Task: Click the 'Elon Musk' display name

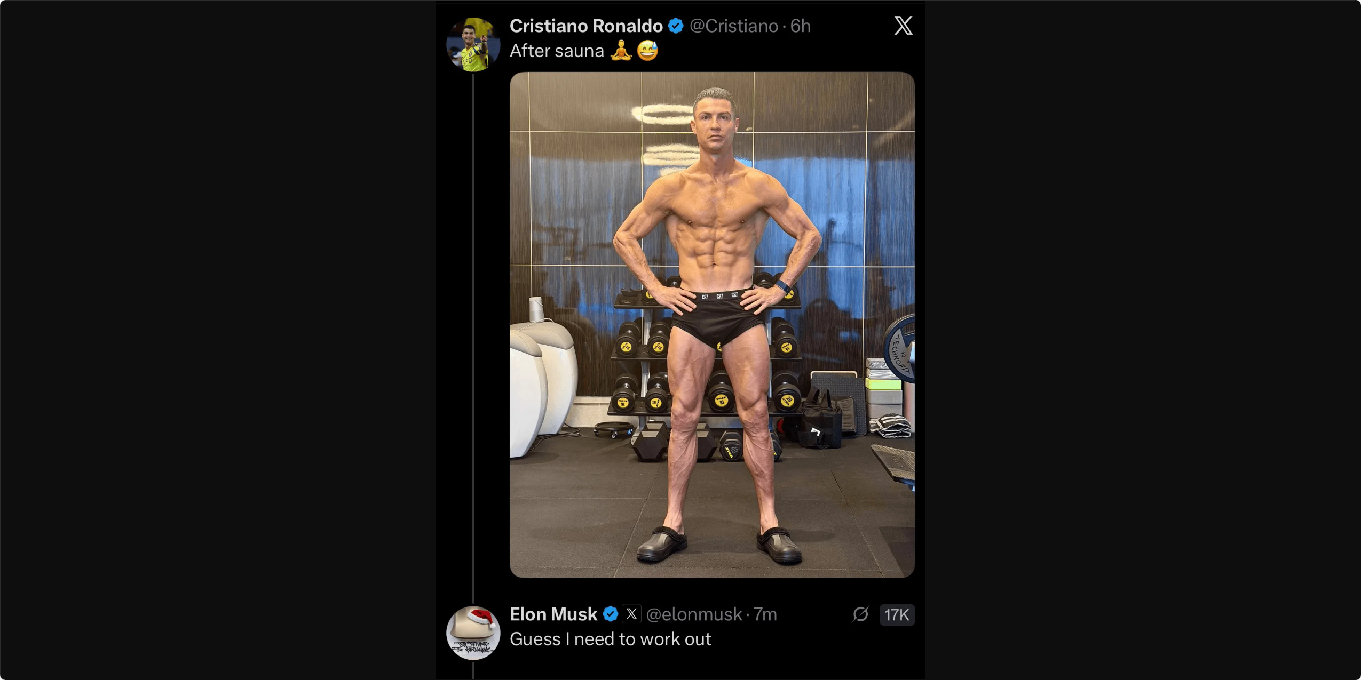Action: [x=553, y=613]
